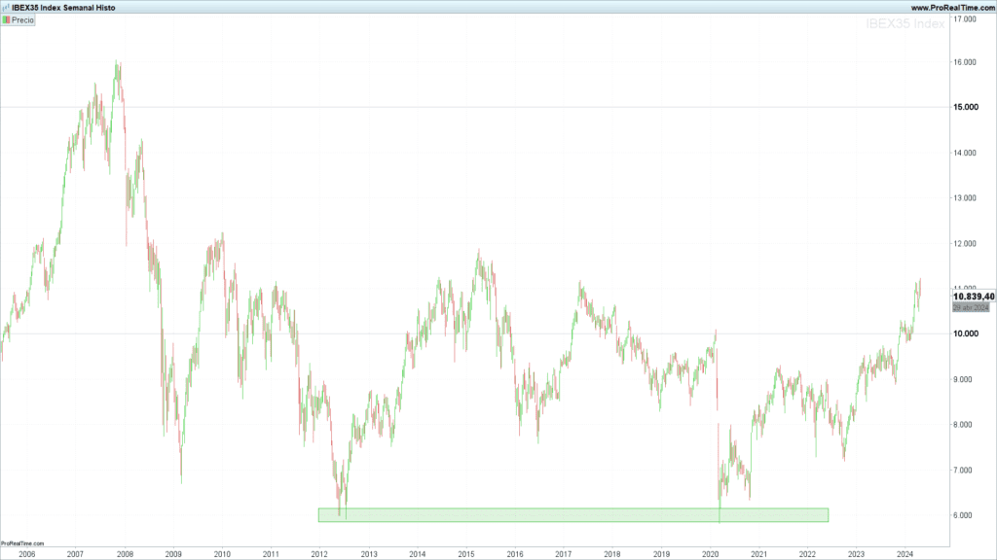Screen dimensions: 997x560
Task: Click the 10.000 price axis label
Action: coord(965,334)
